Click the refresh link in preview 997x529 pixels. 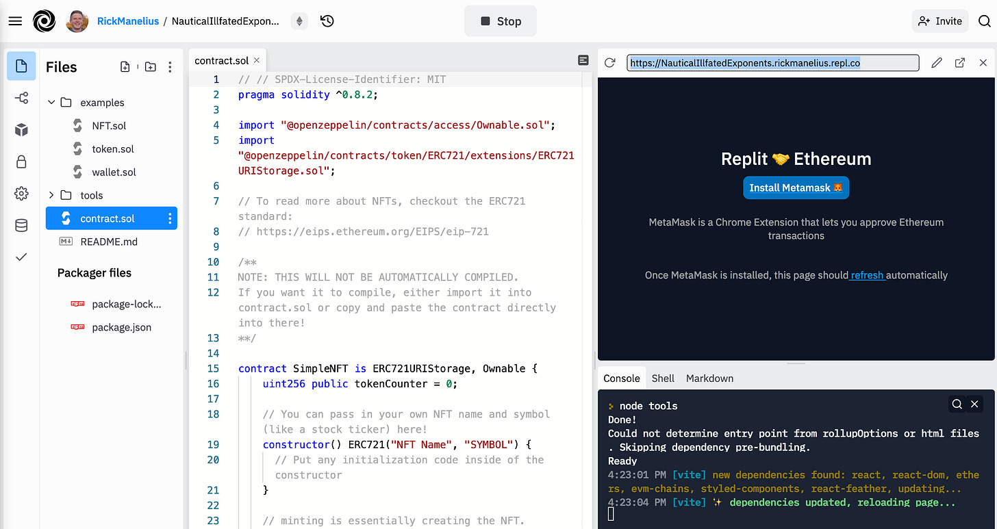coord(867,275)
